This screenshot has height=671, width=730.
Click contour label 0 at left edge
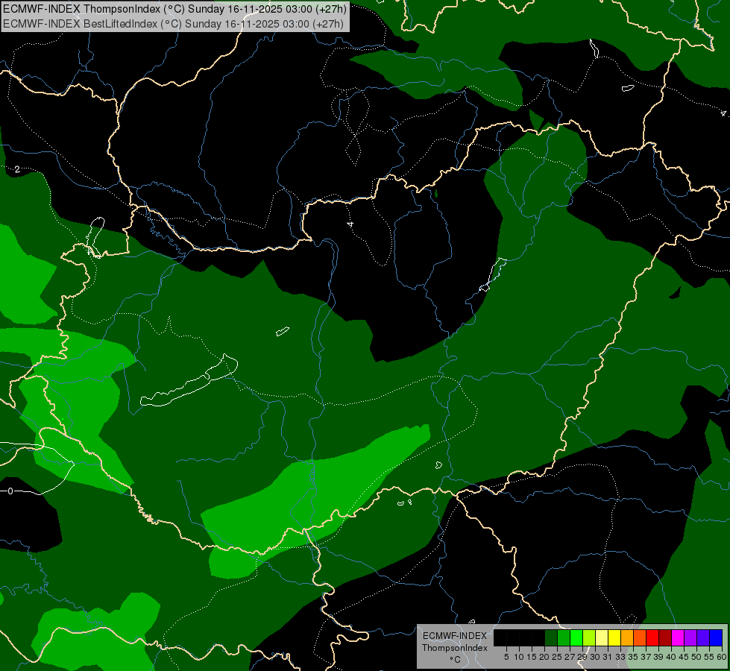click(10, 491)
